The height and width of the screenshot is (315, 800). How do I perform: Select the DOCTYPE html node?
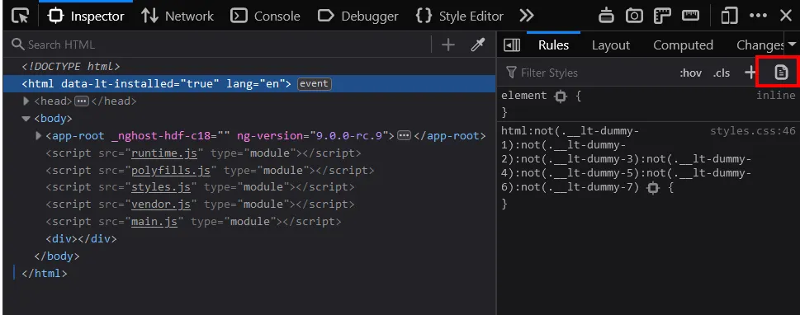coord(71,66)
